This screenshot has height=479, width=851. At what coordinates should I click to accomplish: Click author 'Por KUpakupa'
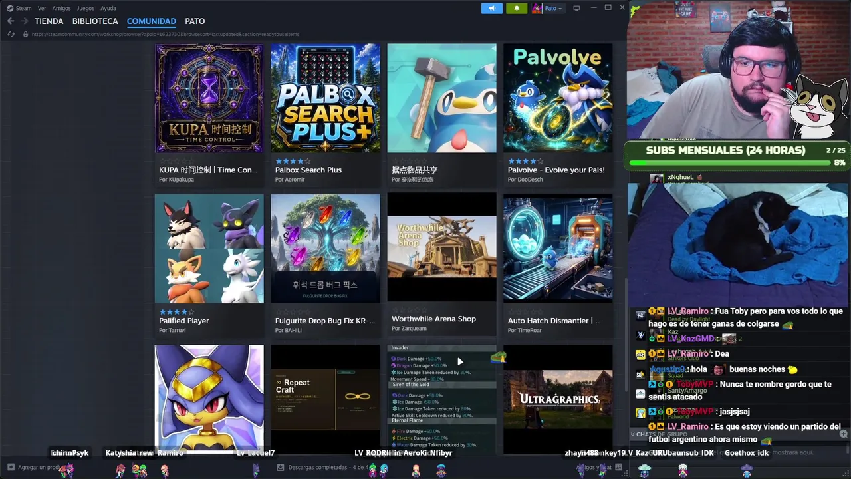[176, 180]
